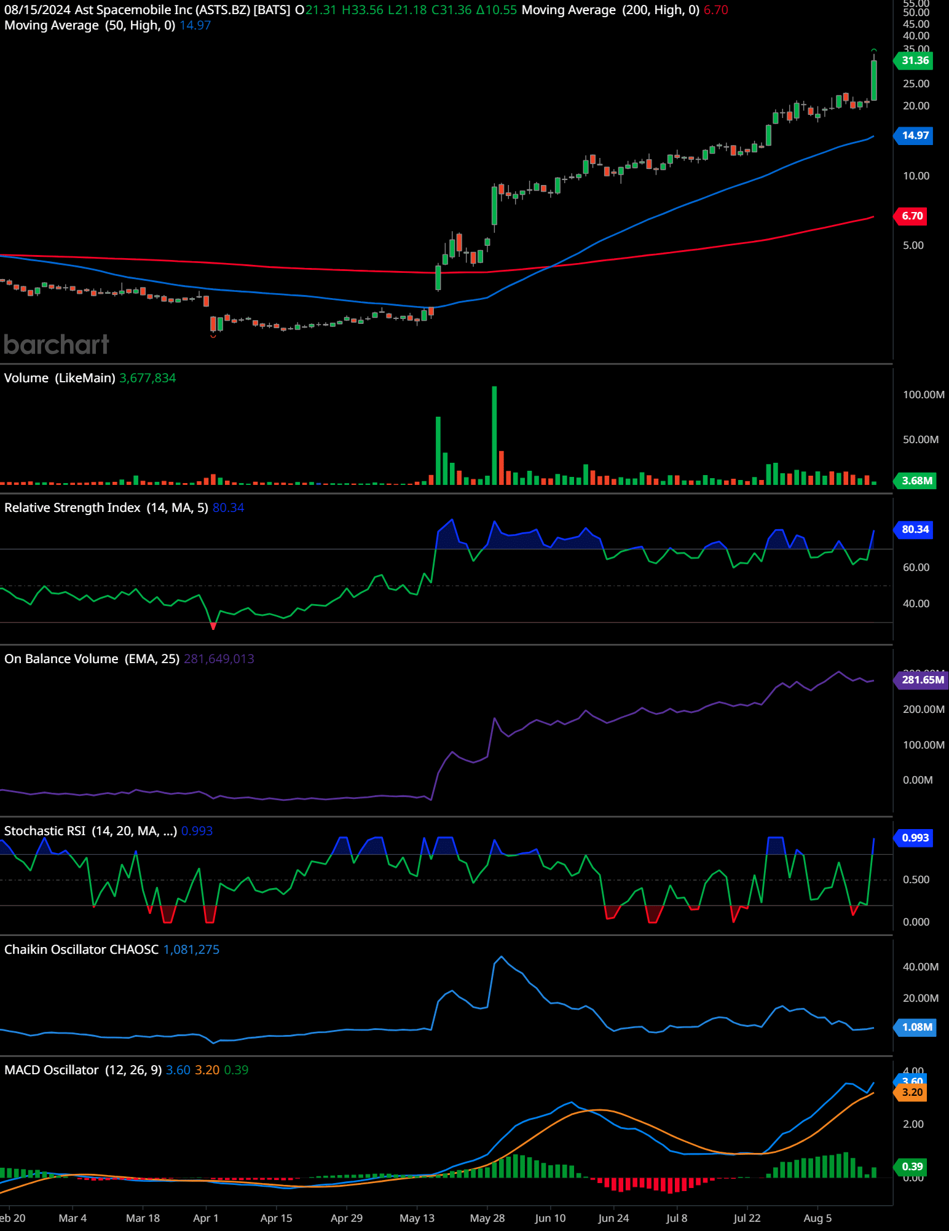Click the orange 3.20 MACD signal tag
The image size is (949, 1231).
[912, 1092]
